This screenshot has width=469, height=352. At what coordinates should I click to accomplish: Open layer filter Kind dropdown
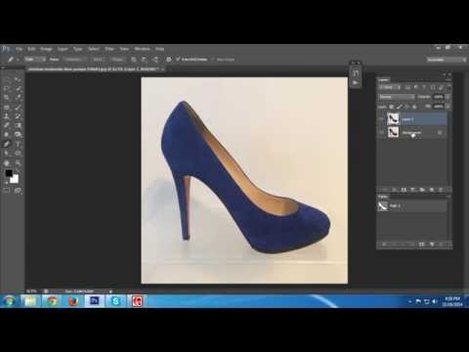pos(389,87)
